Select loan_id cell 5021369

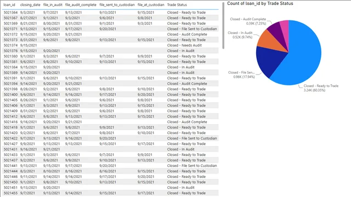[x=10, y=24]
